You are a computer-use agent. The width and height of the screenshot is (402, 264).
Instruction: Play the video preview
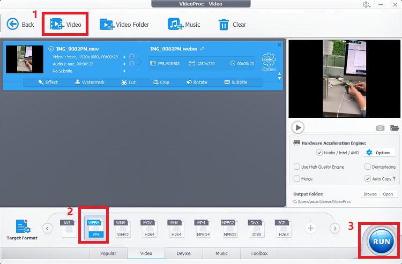[x=298, y=127]
